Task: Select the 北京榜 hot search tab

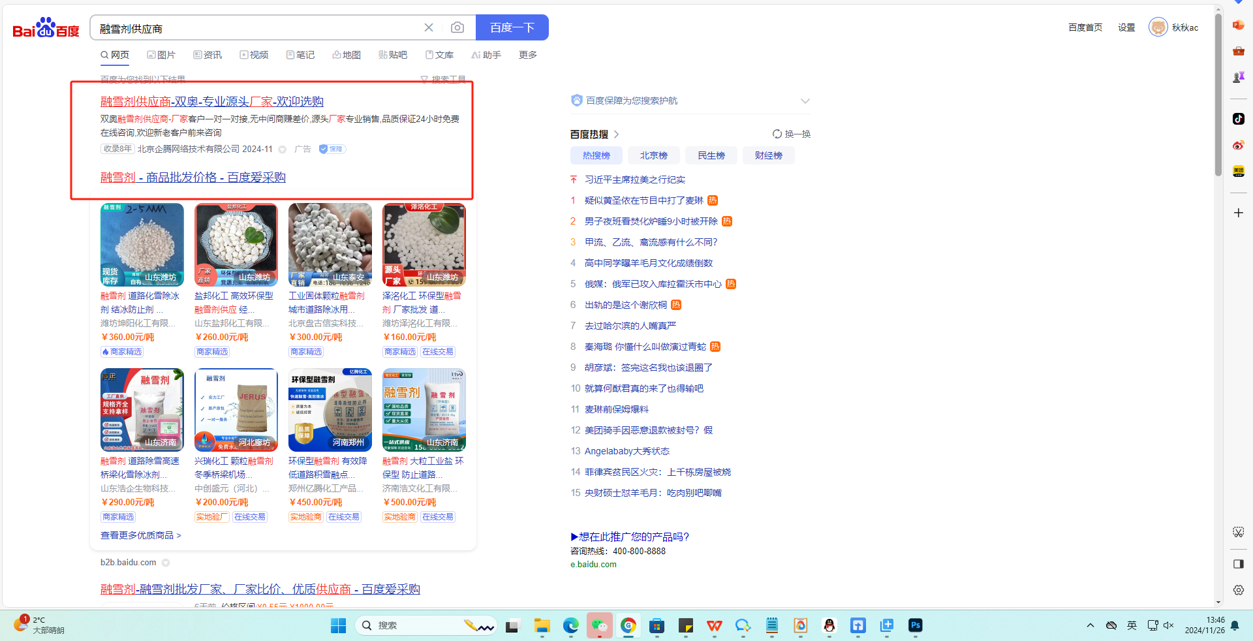Action: [653, 155]
